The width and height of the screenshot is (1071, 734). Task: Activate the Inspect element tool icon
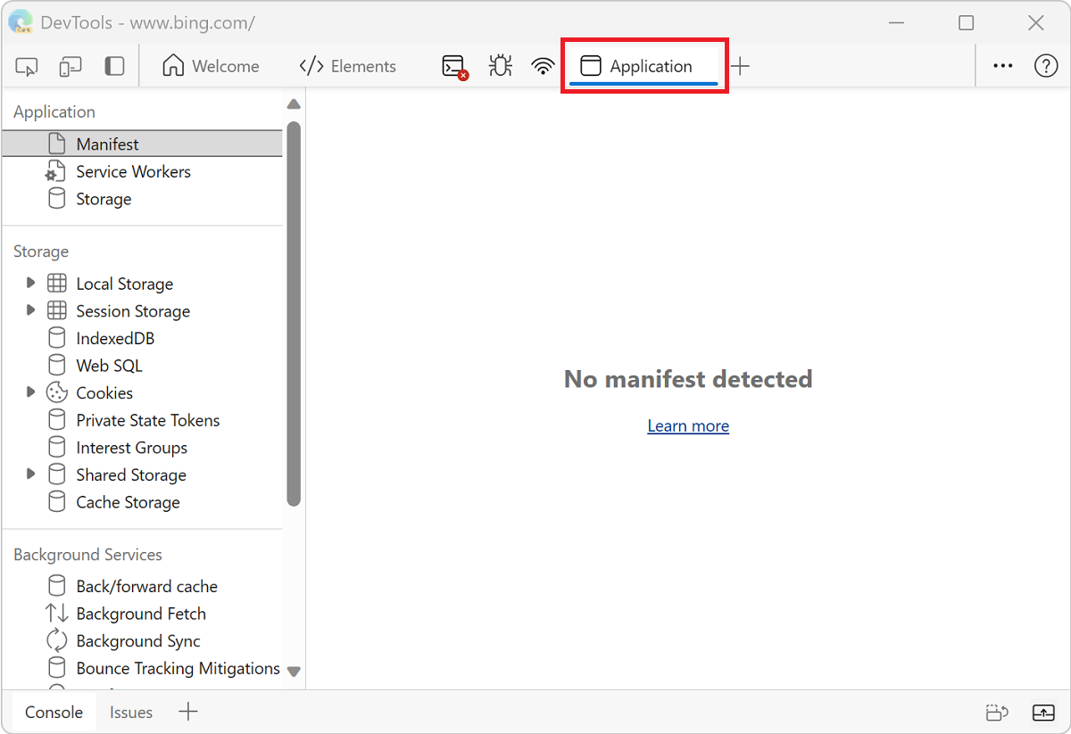tap(27, 66)
